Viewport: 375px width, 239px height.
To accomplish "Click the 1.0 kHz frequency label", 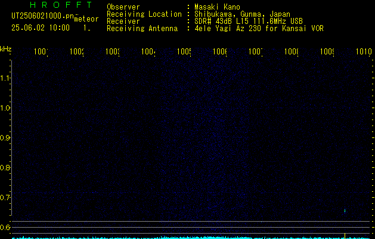I will coord(5,108).
